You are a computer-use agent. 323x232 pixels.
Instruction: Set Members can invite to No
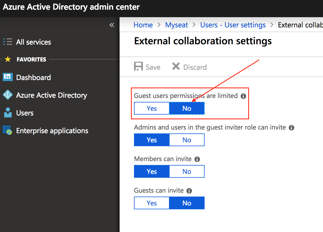point(187,171)
